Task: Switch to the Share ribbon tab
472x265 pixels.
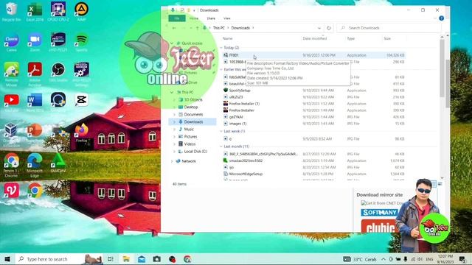Action: [x=211, y=18]
